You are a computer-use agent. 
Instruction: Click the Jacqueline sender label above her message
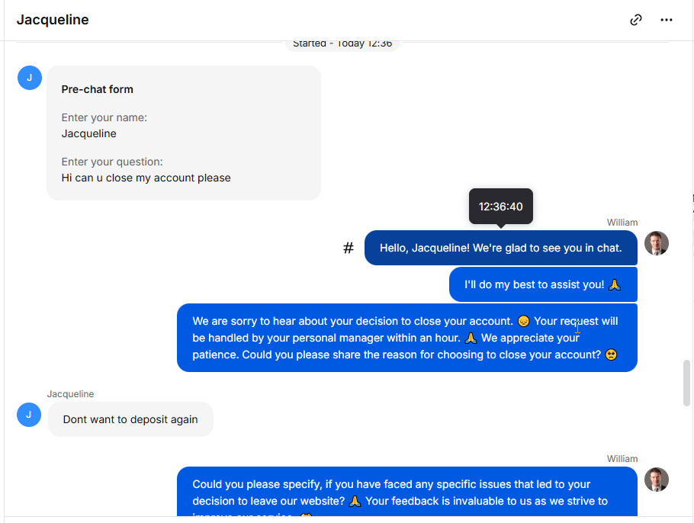(70, 394)
